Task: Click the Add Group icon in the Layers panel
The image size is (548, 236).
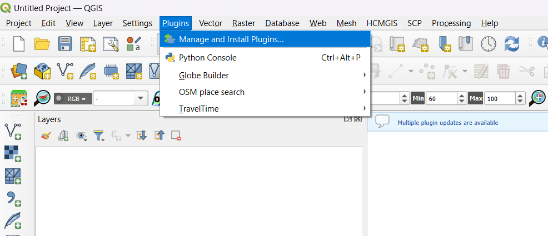Action: (63, 135)
